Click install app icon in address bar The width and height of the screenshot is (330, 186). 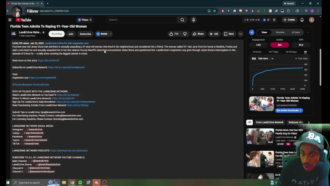tap(209, 11)
